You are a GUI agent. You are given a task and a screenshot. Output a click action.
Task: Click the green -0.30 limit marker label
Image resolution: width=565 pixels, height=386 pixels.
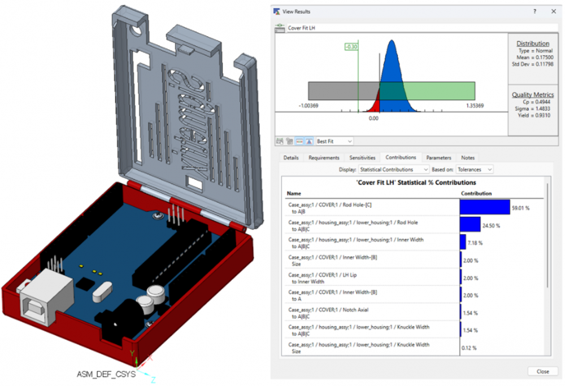[351, 47]
